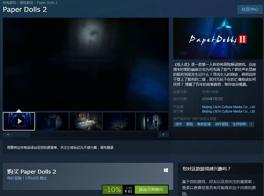Viewport: 264px width, 196px height.
Task: Select the fourth screenshot thumbnail
Action: click(119, 121)
